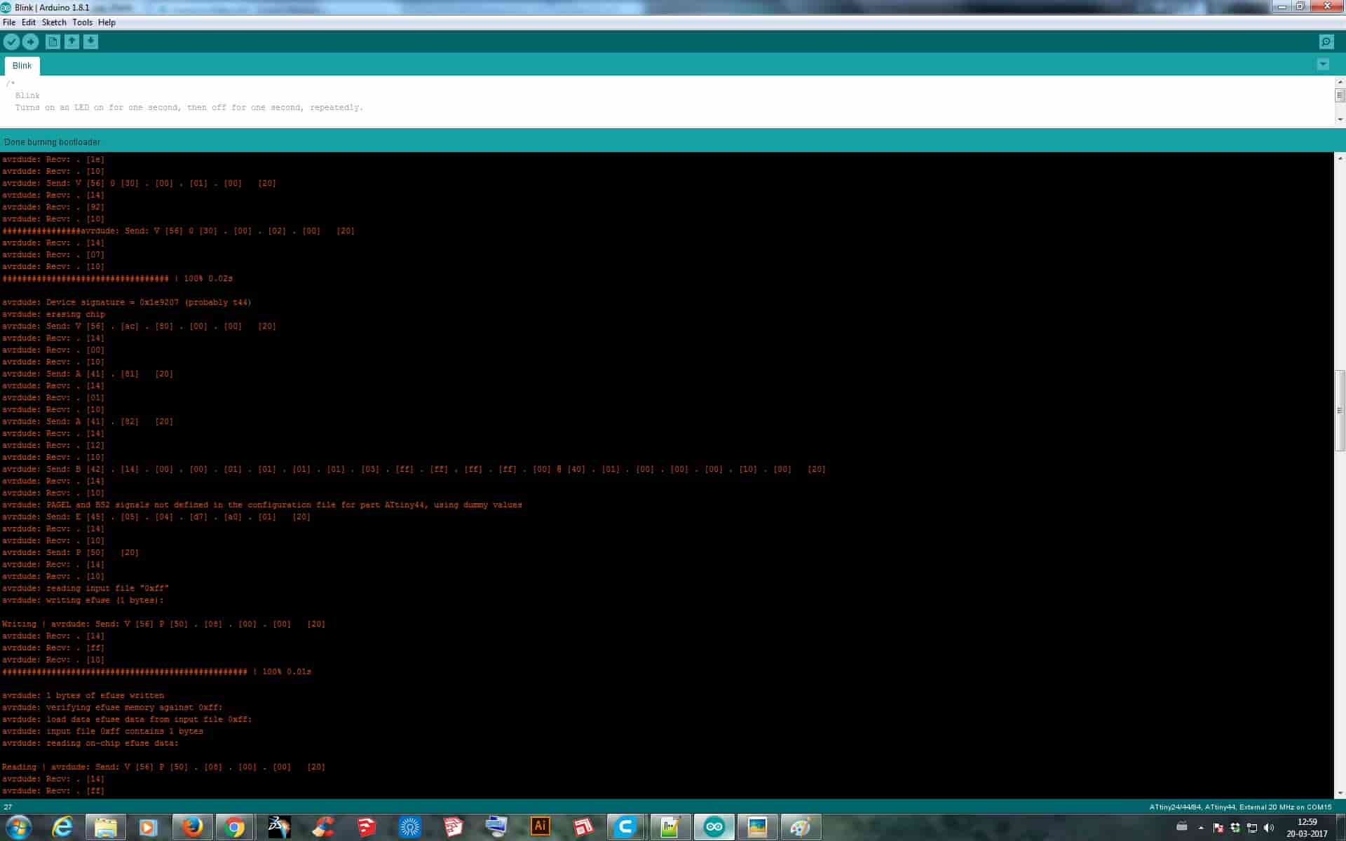Click the console scrollbar thumb
1346x841 pixels.
(x=1340, y=411)
